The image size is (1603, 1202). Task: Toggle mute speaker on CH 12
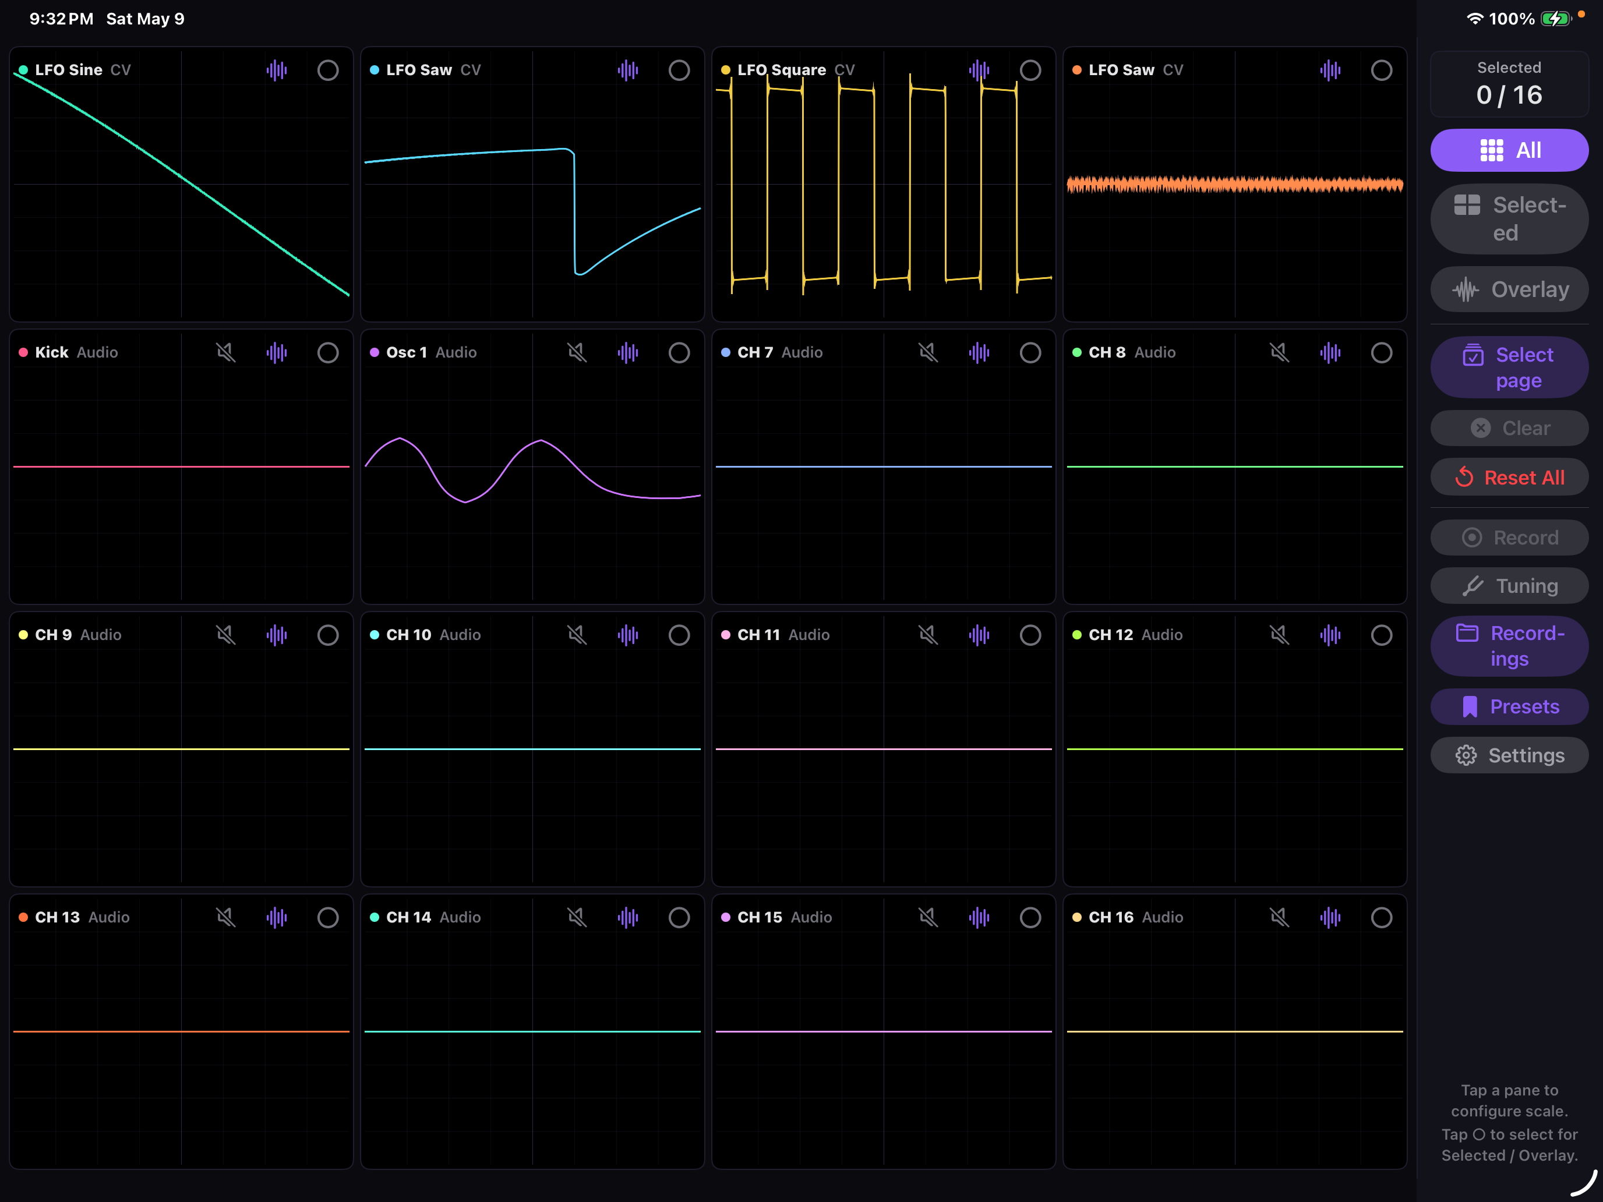pos(1279,635)
